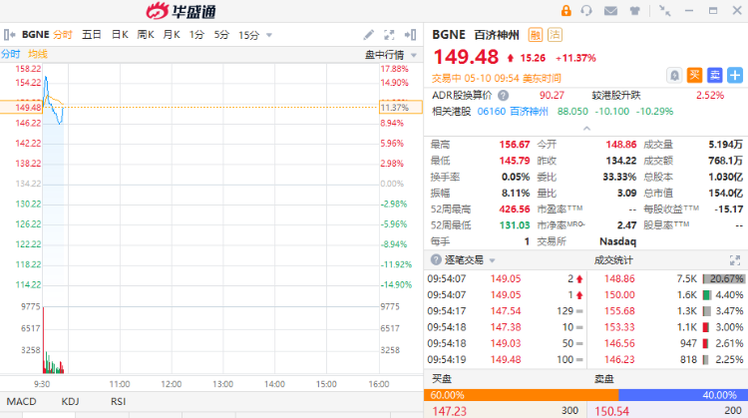
Task: Hide the right side quote panel
Action: (x=410, y=34)
